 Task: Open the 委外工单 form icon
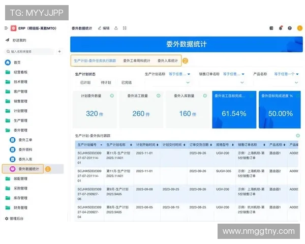click(13, 140)
